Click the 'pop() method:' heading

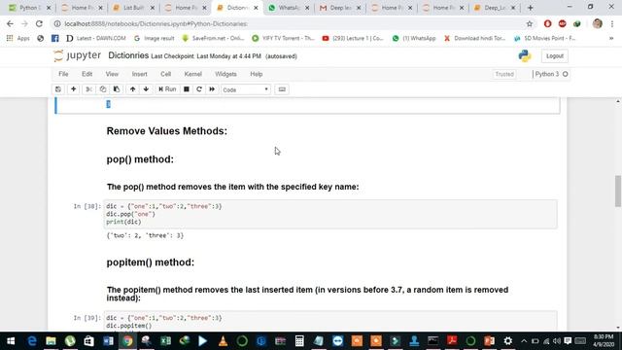tap(140, 159)
